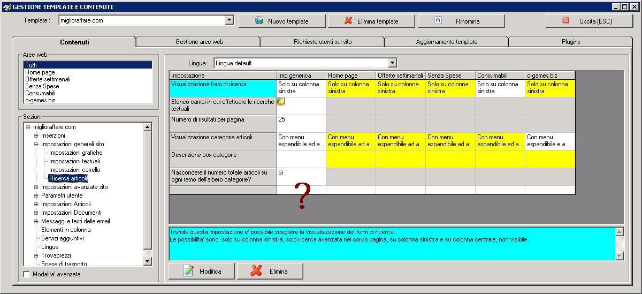Select Servizi aggiuntivi tree item

click(x=63, y=238)
